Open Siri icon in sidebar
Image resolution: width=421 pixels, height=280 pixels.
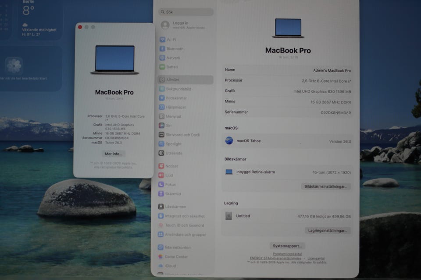pos(161,126)
